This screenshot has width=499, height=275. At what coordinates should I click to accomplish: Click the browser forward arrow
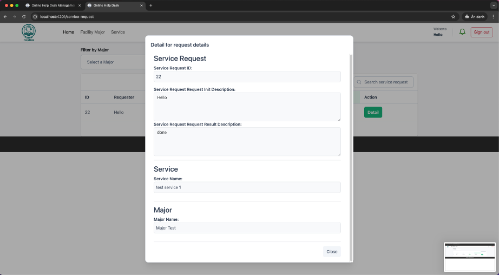click(14, 17)
